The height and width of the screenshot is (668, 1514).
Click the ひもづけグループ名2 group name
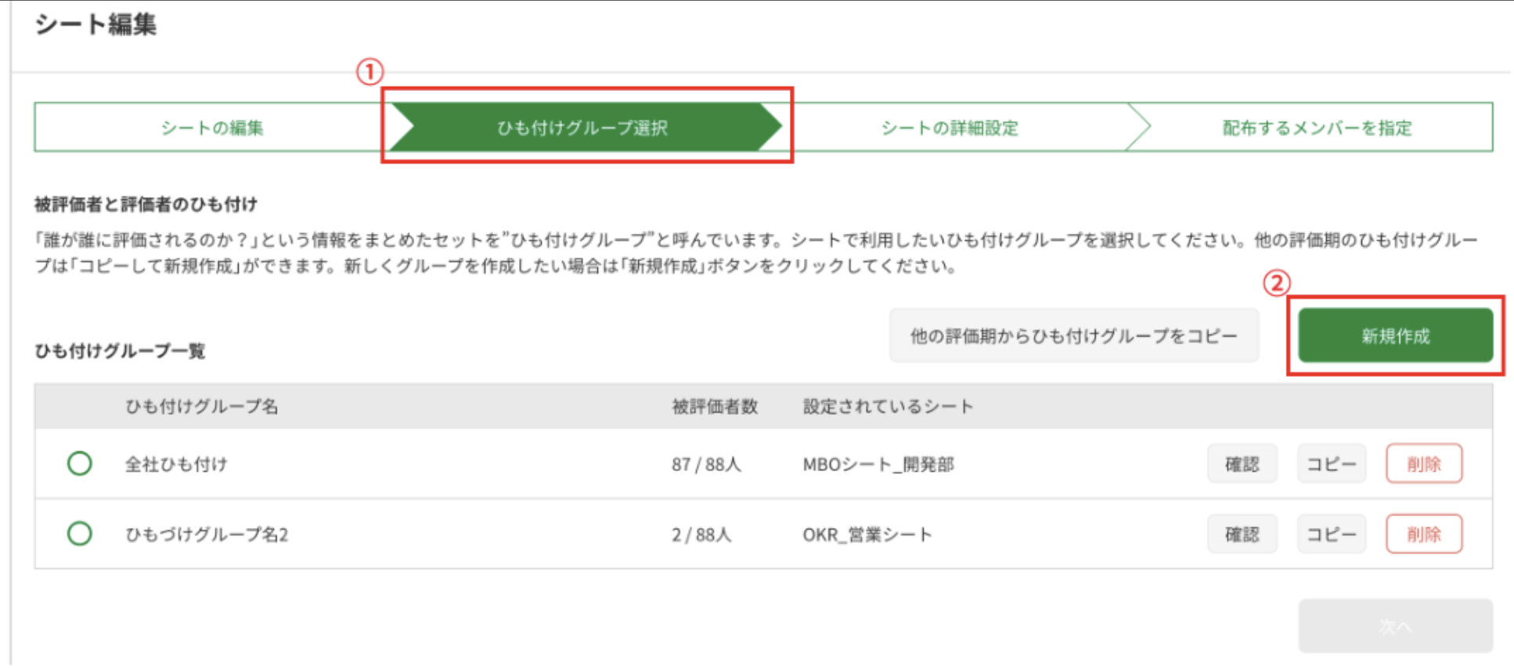(x=207, y=534)
